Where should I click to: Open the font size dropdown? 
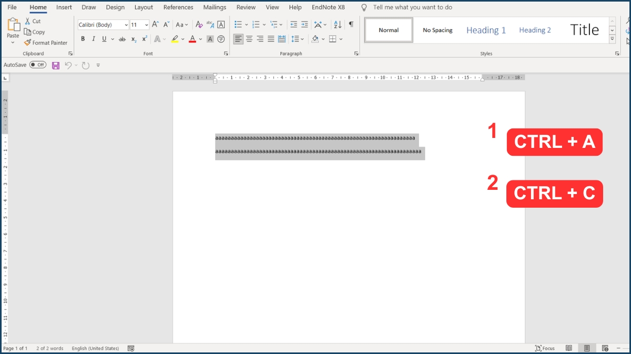pyautogui.click(x=146, y=24)
